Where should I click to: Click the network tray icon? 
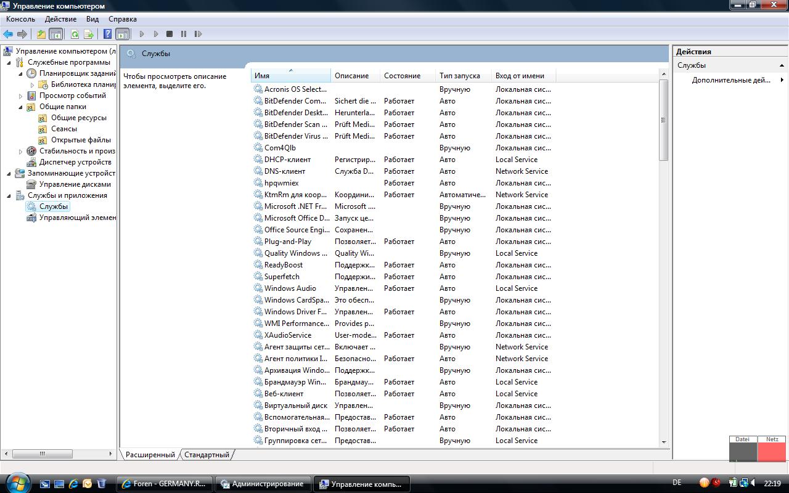[x=744, y=483]
